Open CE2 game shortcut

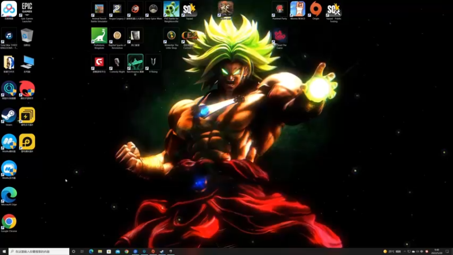[189, 38]
